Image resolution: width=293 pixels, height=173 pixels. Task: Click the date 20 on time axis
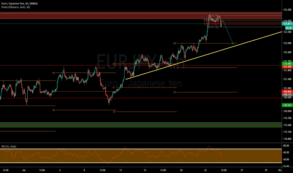[x=181, y=170]
